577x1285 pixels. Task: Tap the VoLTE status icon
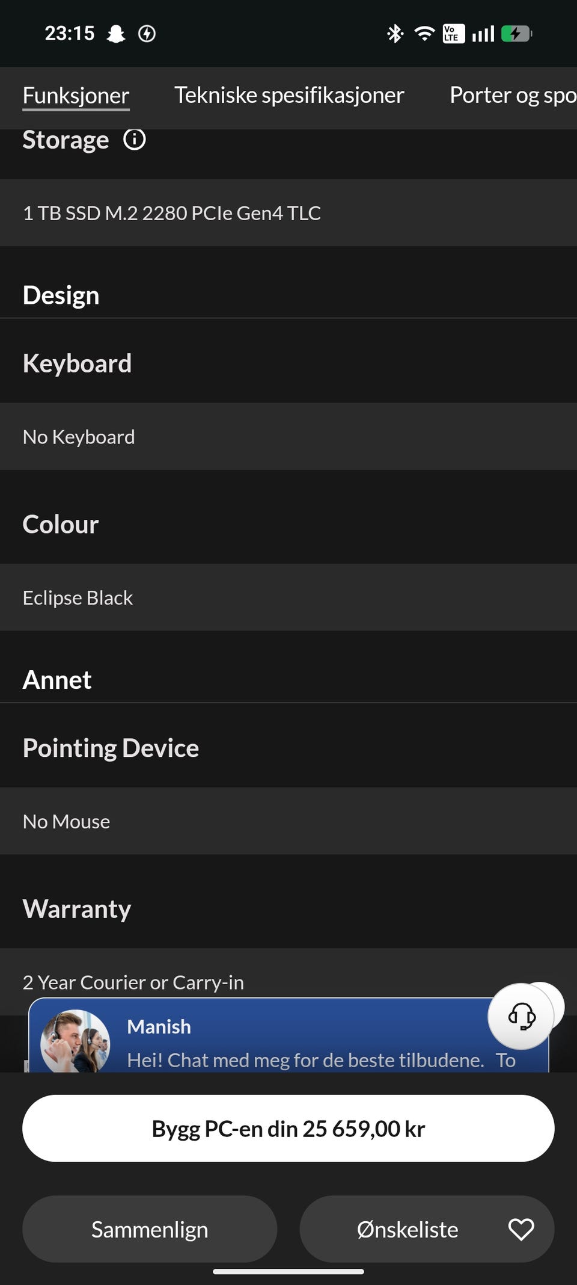click(452, 34)
